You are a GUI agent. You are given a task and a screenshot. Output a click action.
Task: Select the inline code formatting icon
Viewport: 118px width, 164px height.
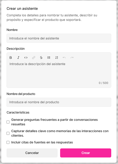[x=26, y=58]
